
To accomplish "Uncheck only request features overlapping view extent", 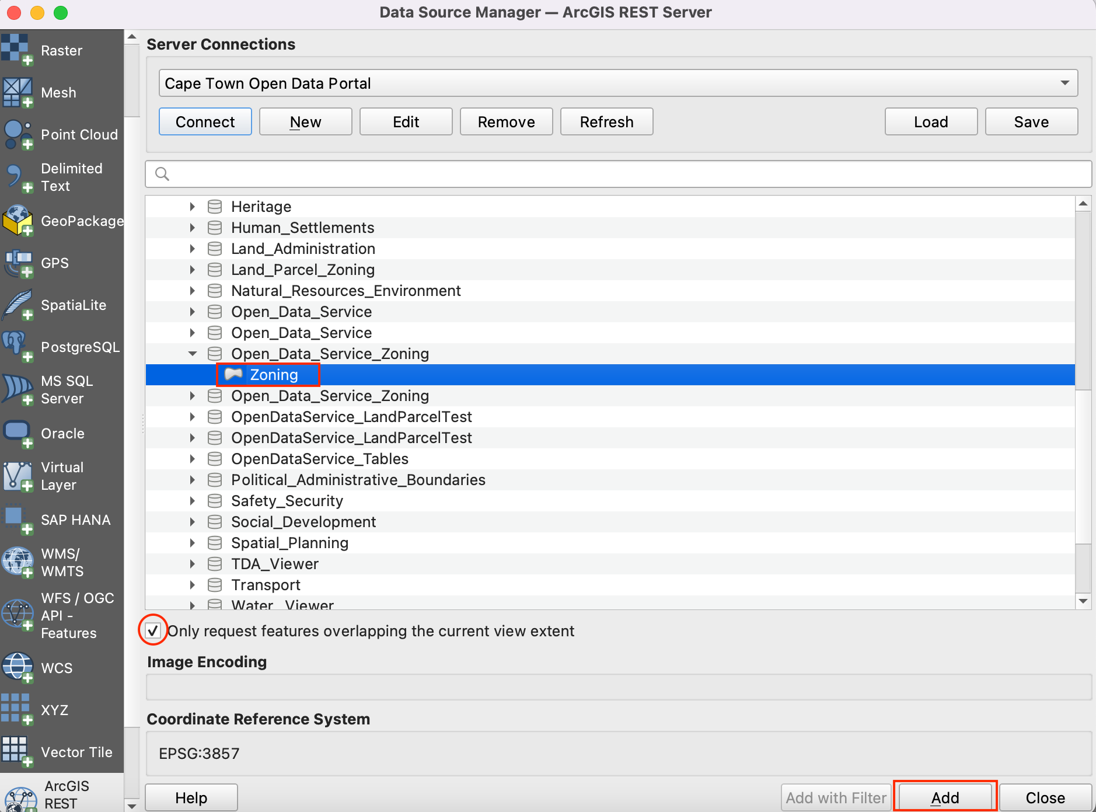I will coord(153,630).
